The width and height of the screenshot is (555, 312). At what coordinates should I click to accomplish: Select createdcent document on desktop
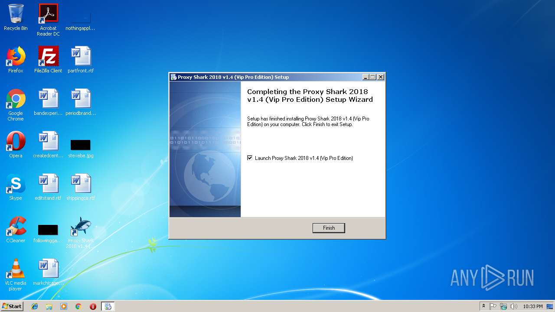pyautogui.click(x=48, y=145)
